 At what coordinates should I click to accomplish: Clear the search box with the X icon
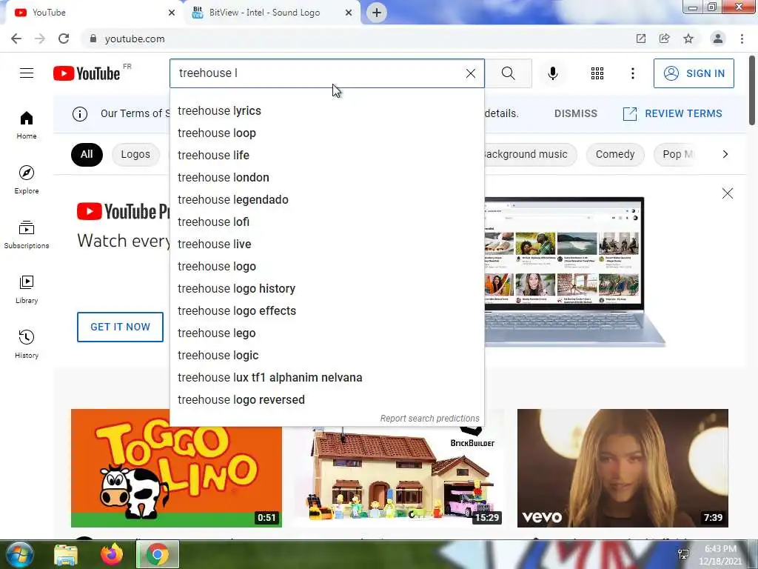coord(470,73)
